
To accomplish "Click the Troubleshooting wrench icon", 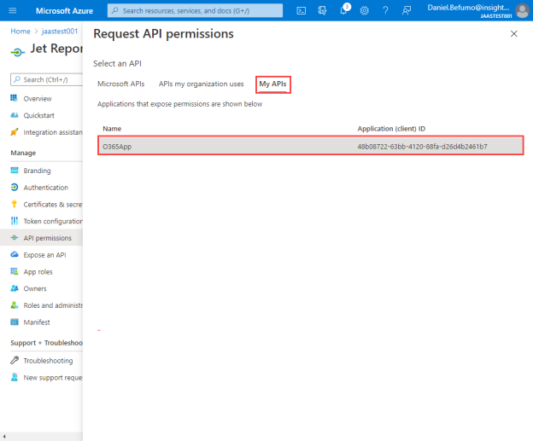I will pyautogui.click(x=15, y=360).
